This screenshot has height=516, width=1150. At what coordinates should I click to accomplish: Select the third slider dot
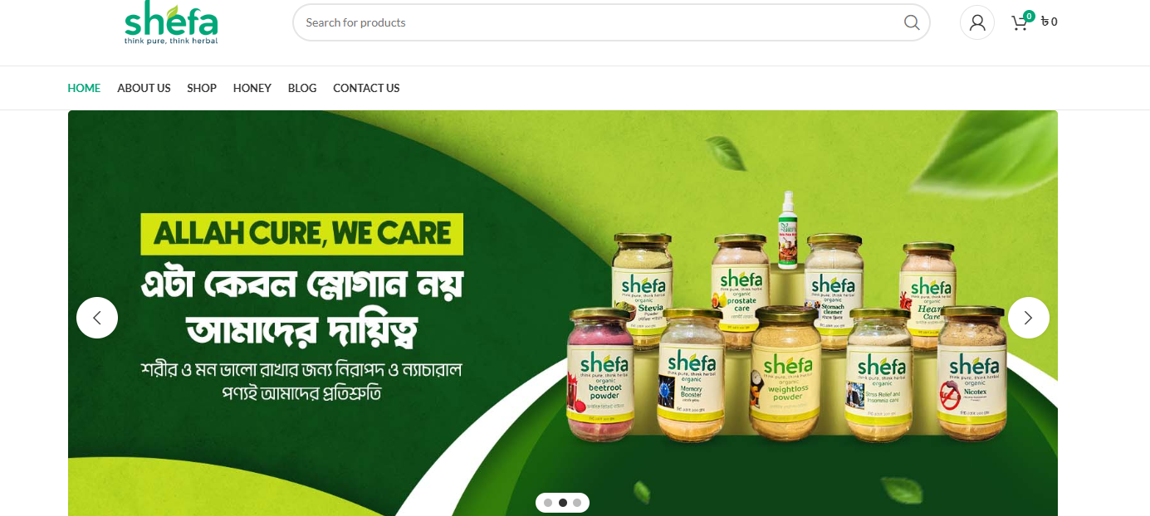(577, 503)
